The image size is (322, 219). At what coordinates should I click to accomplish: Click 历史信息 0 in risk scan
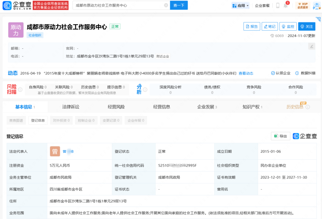click(90, 87)
